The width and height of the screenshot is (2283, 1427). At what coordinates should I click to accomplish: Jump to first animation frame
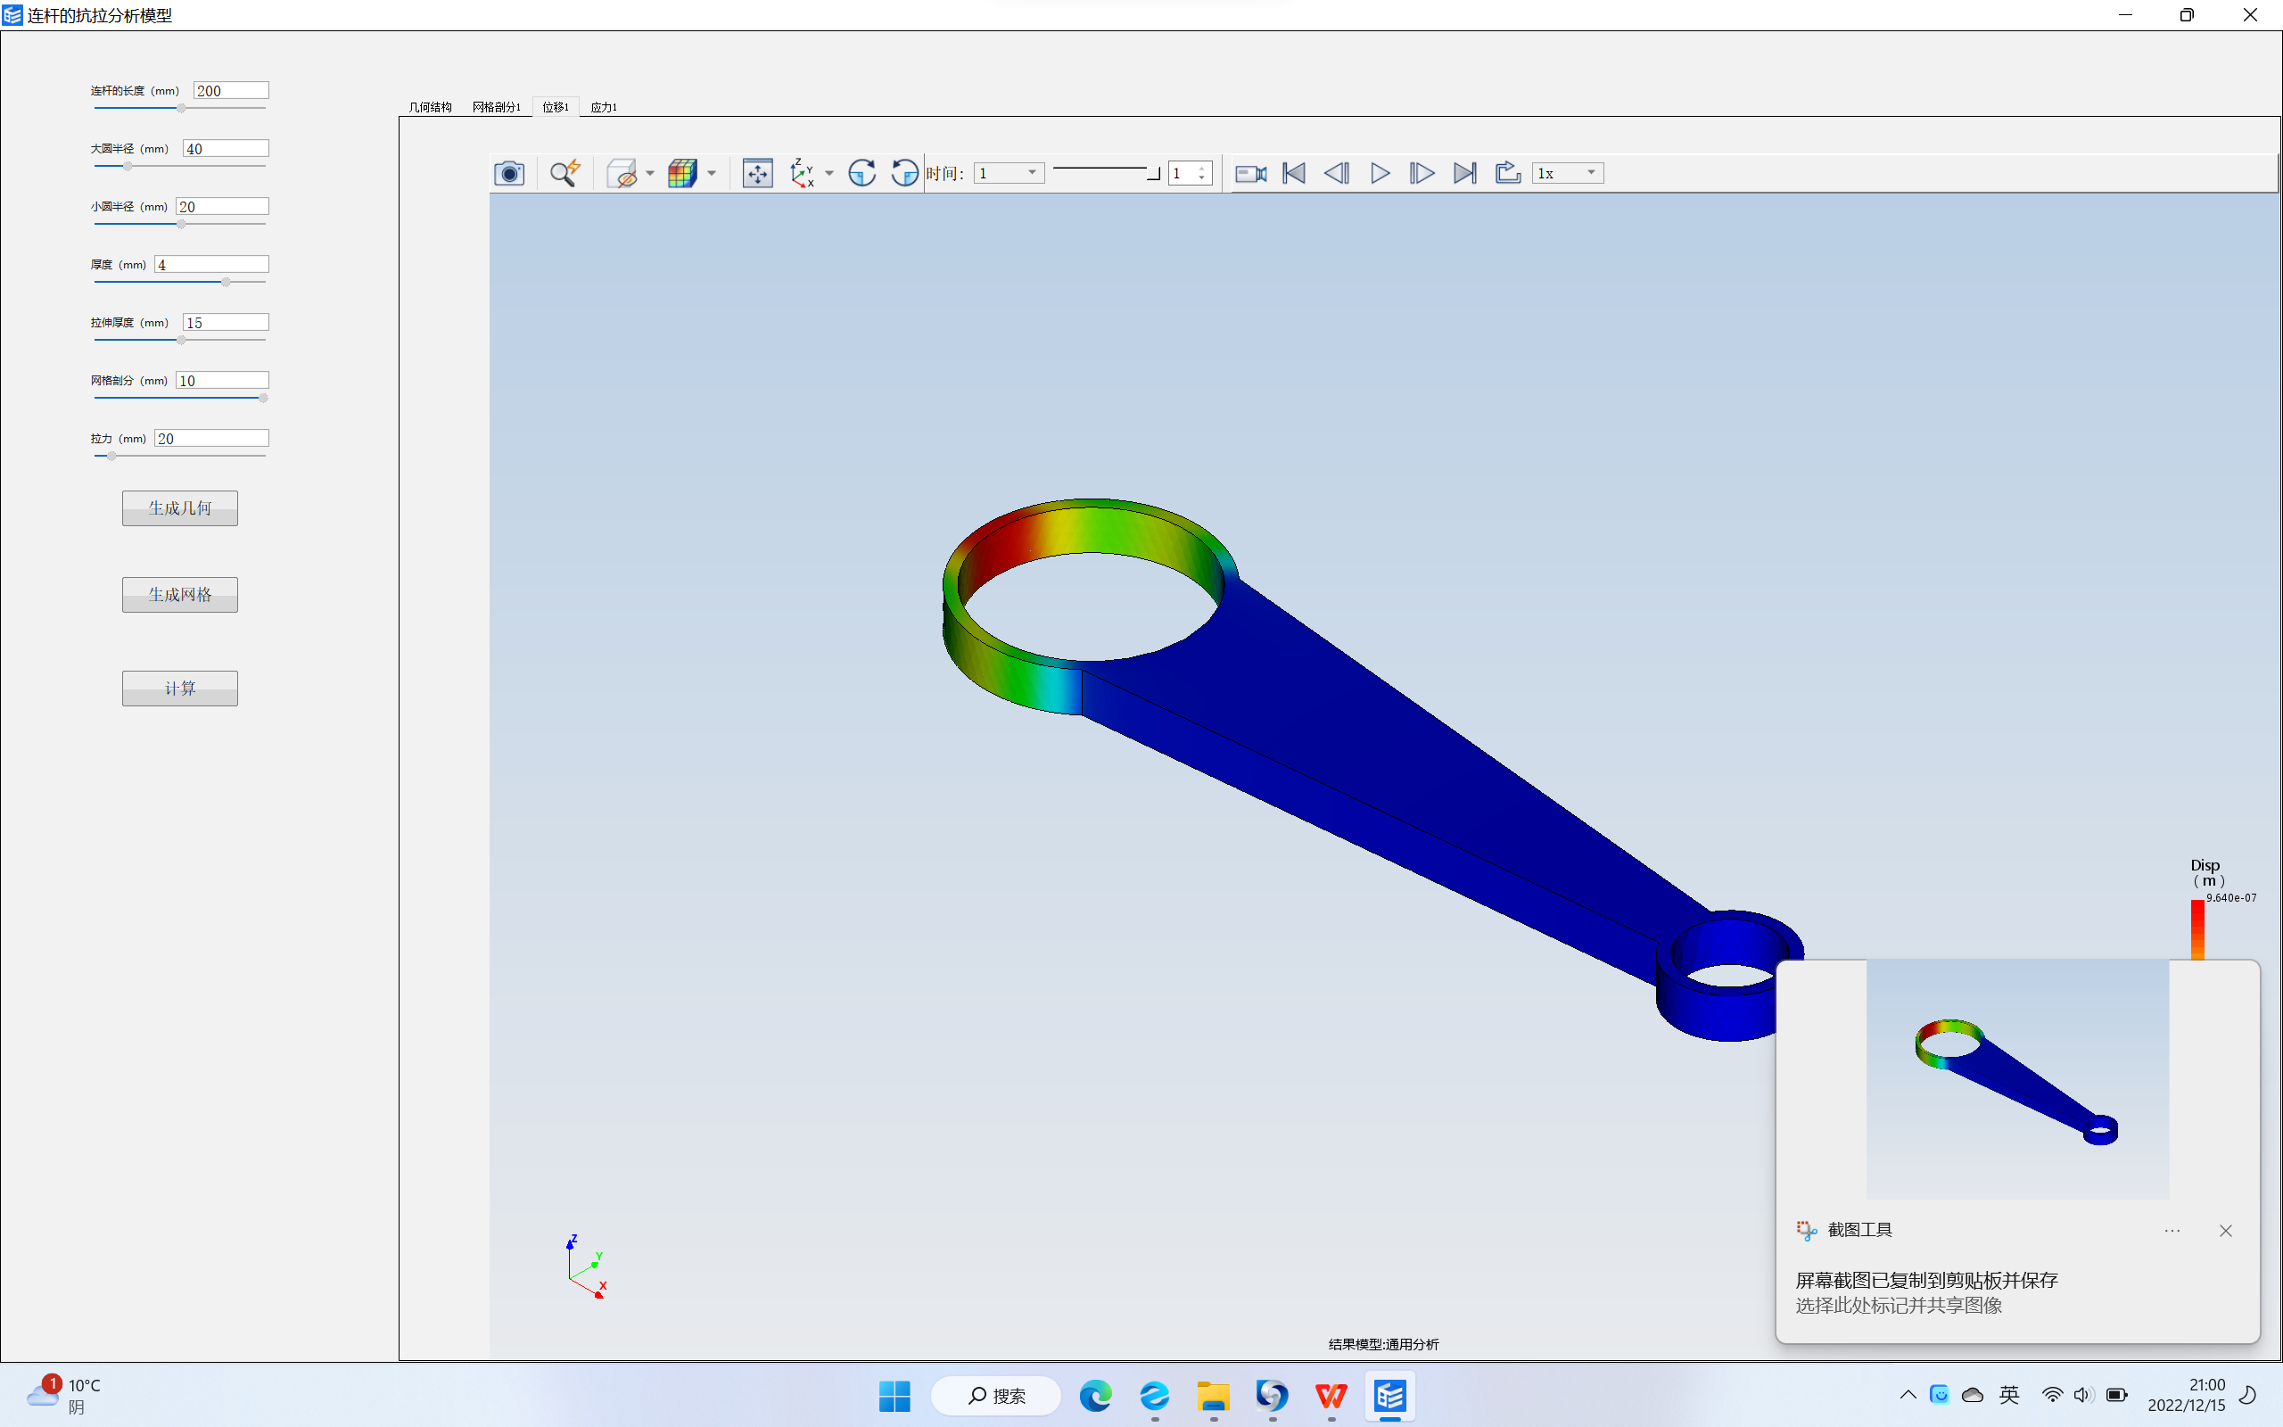click(1294, 173)
